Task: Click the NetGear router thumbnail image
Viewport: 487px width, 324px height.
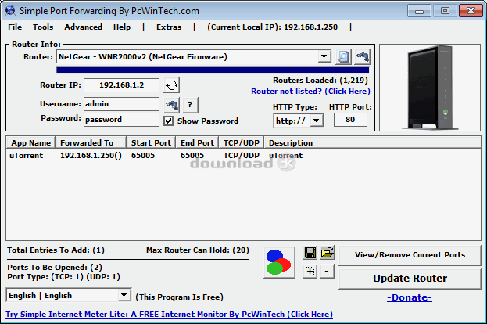Action: tap(430, 88)
